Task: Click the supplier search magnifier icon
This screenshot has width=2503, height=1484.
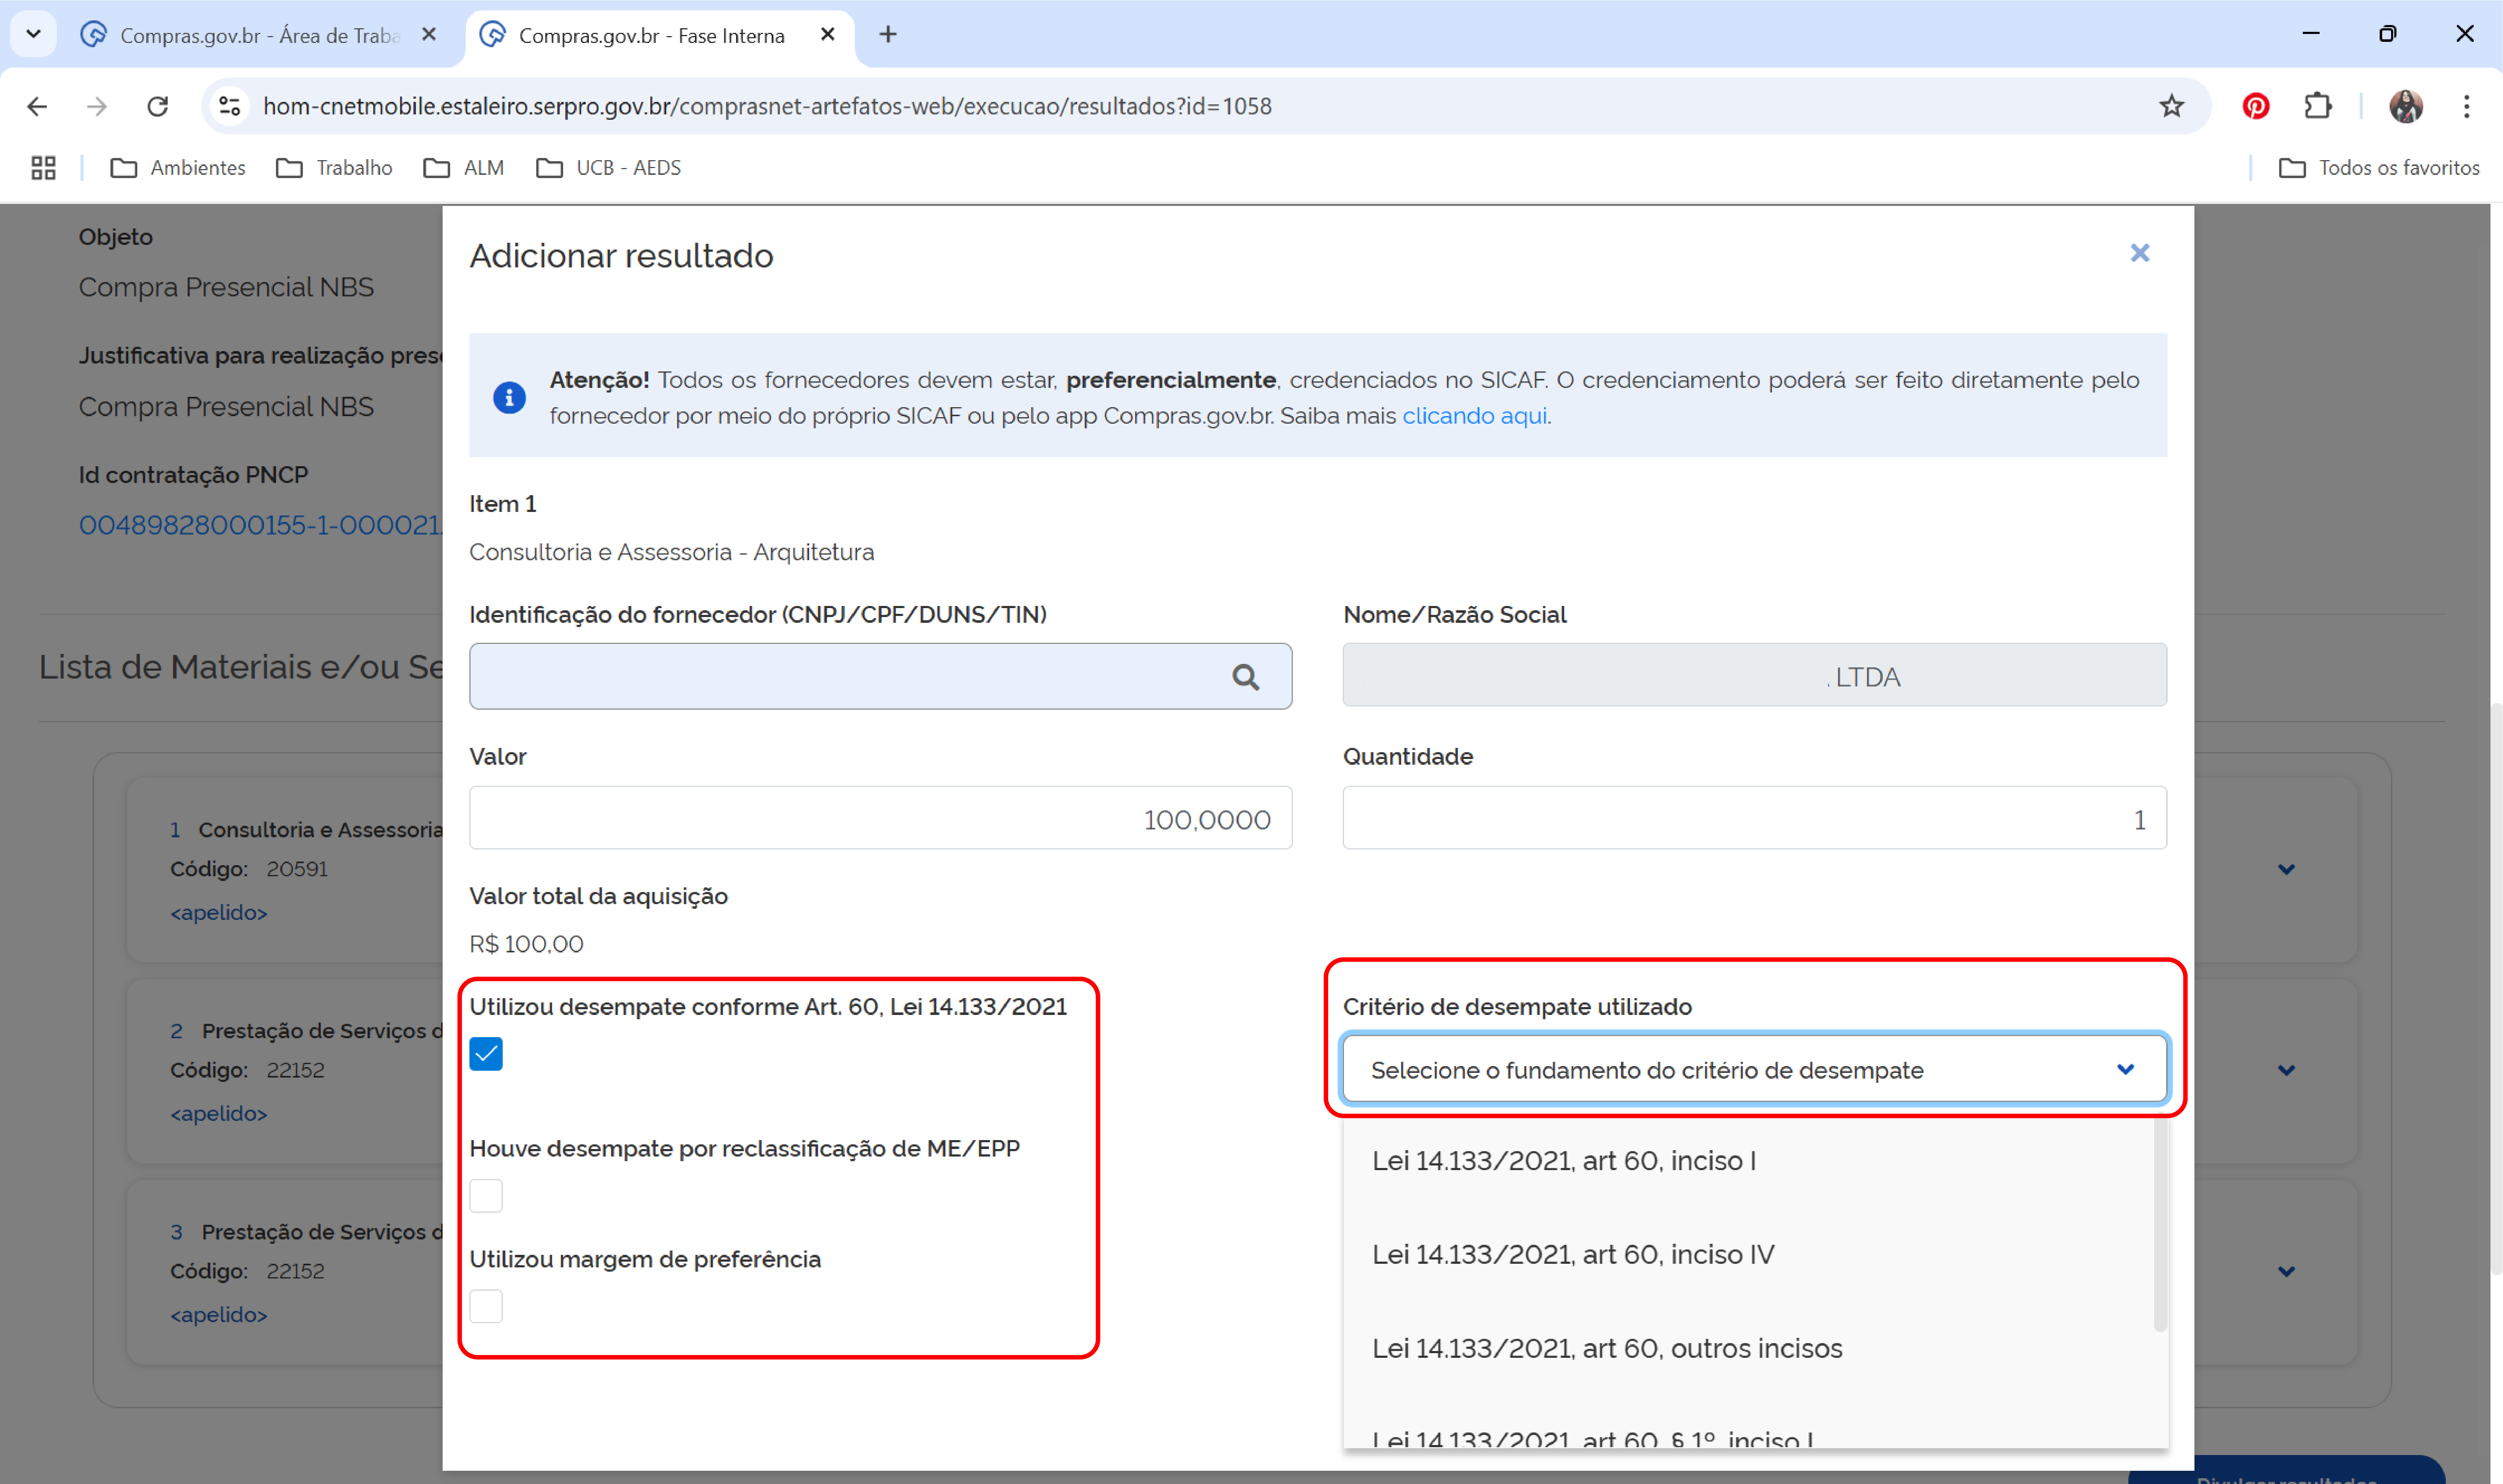Action: [1245, 677]
